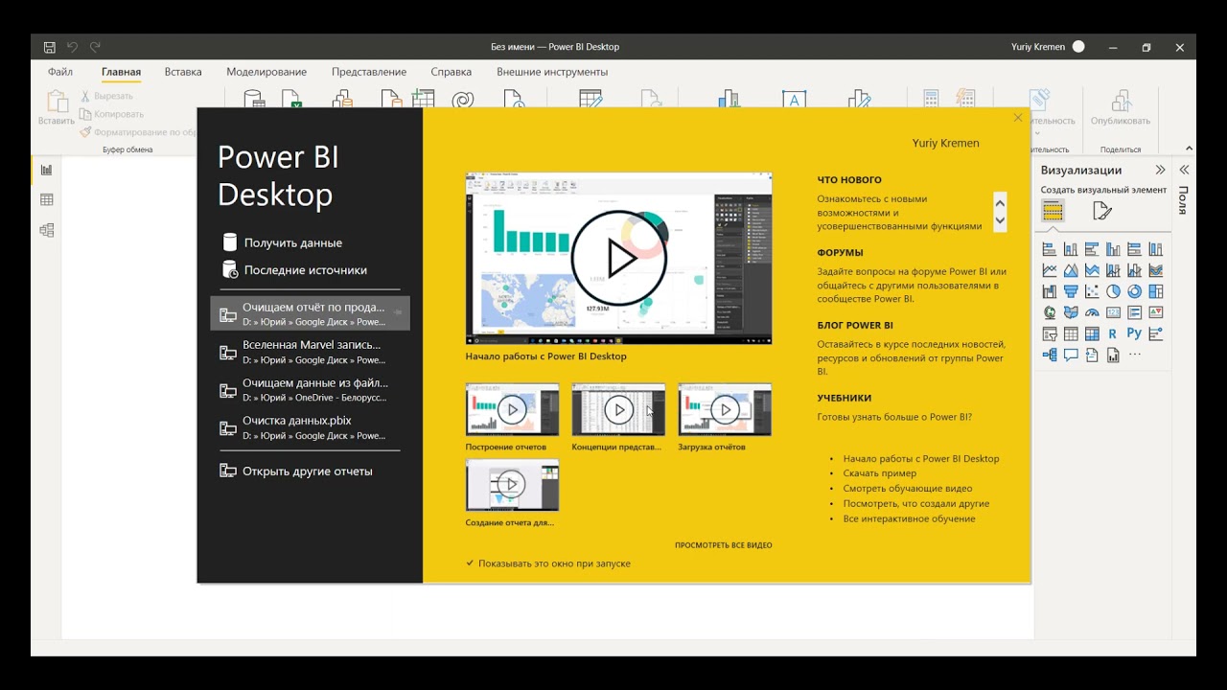The height and width of the screenshot is (690, 1227).
Task: Select the stacked column chart visual
Action: click(1071, 249)
